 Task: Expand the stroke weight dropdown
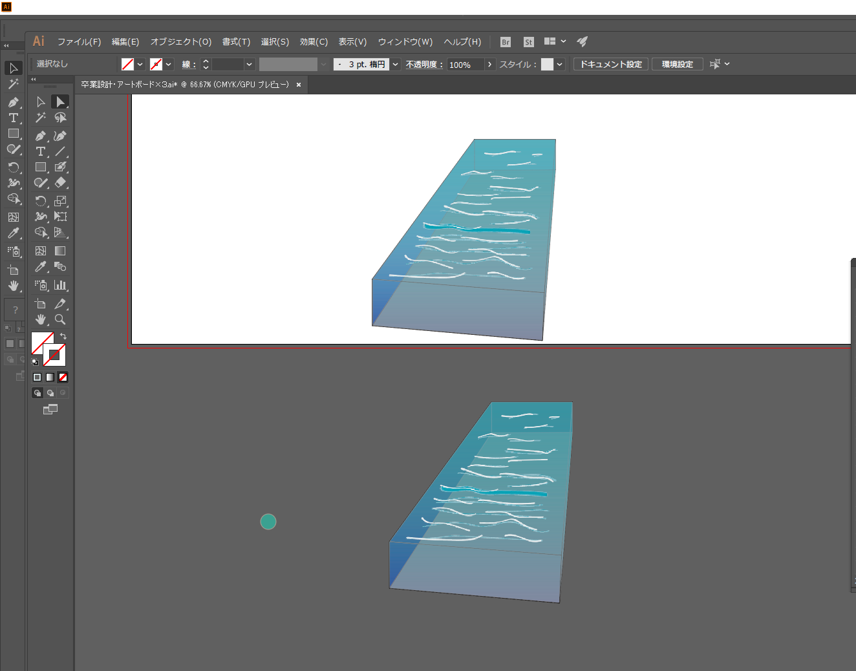tap(249, 65)
